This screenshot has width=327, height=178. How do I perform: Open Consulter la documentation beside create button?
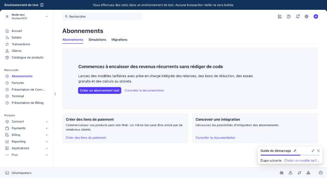click(x=144, y=90)
